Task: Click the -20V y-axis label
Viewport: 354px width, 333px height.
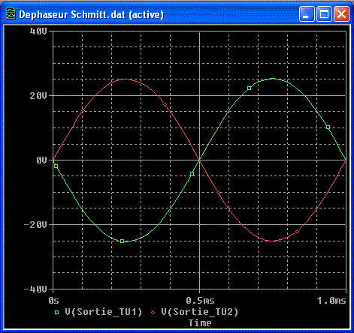Action: pos(35,225)
